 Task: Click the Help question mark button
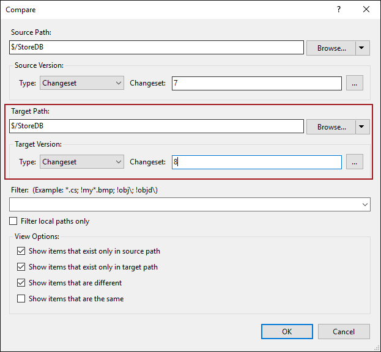[x=339, y=10]
